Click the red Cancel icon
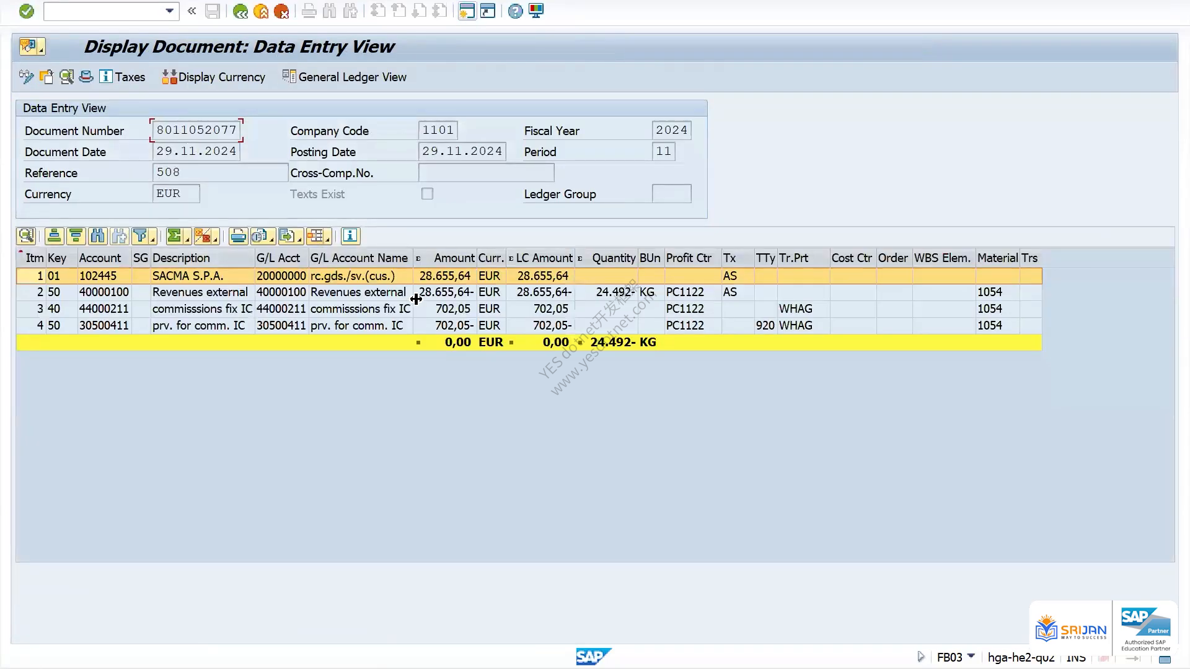This screenshot has width=1190, height=669. [x=281, y=11]
